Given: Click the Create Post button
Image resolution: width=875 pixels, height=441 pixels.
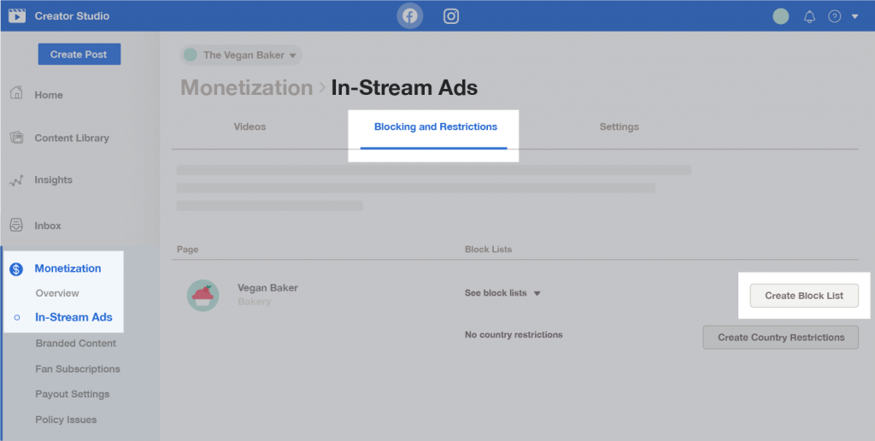Looking at the screenshot, I should [79, 54].
